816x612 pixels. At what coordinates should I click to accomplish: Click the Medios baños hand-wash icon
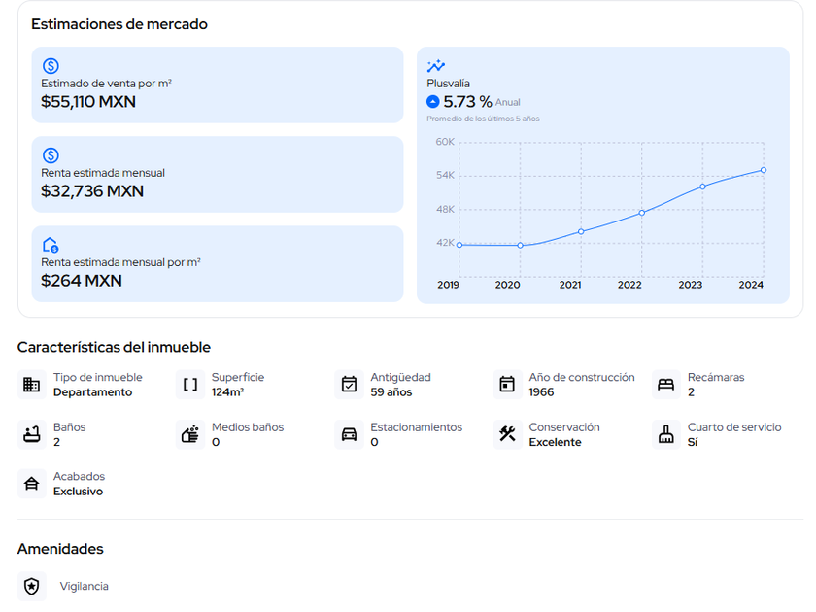coord(190,434)
